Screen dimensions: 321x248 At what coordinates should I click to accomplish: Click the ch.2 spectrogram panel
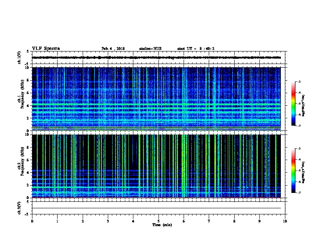[x=156, y=166]
